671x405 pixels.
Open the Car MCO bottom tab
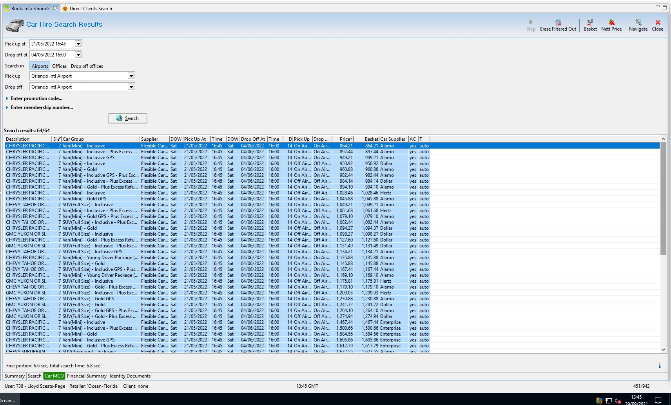54,376
